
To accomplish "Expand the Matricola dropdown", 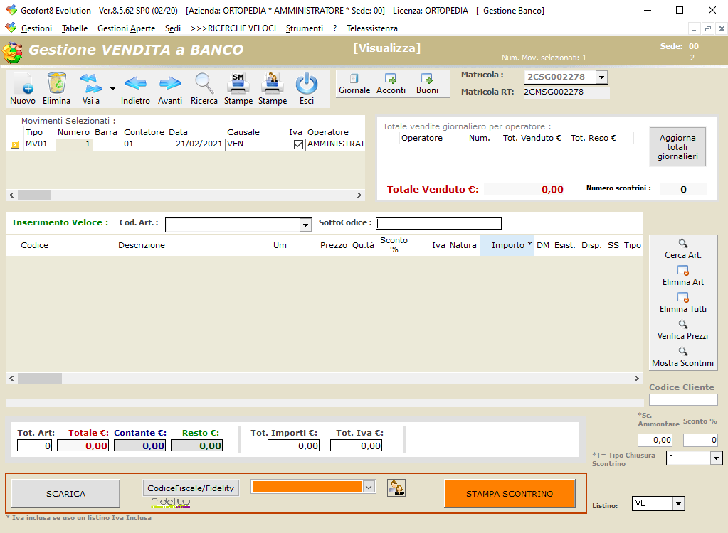I will click(x=601, y=77).
